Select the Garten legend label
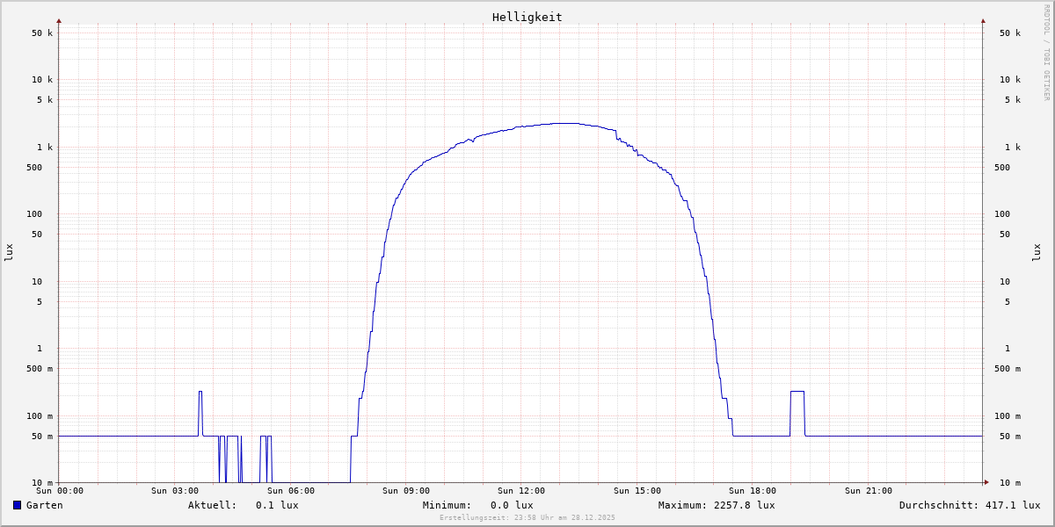The width and height of the screenshot is (1055, 527). [44, 505]
